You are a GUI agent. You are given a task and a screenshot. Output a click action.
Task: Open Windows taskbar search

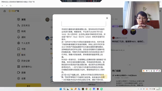click(64, 89)
